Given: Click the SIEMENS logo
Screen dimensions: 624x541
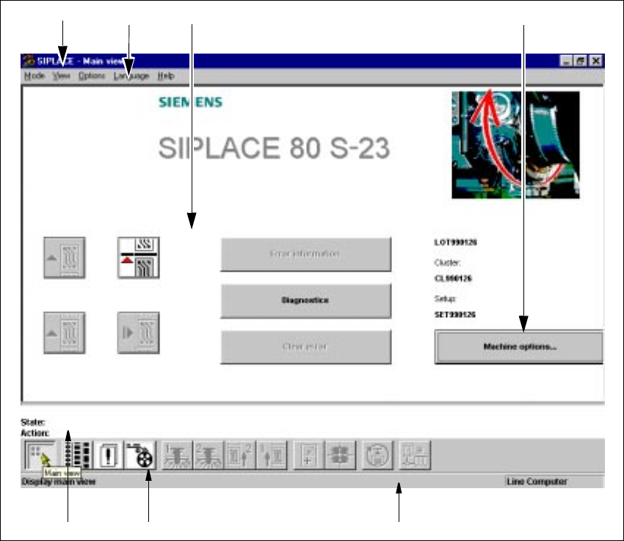Looking at the screenshot, I should (191, 102).
